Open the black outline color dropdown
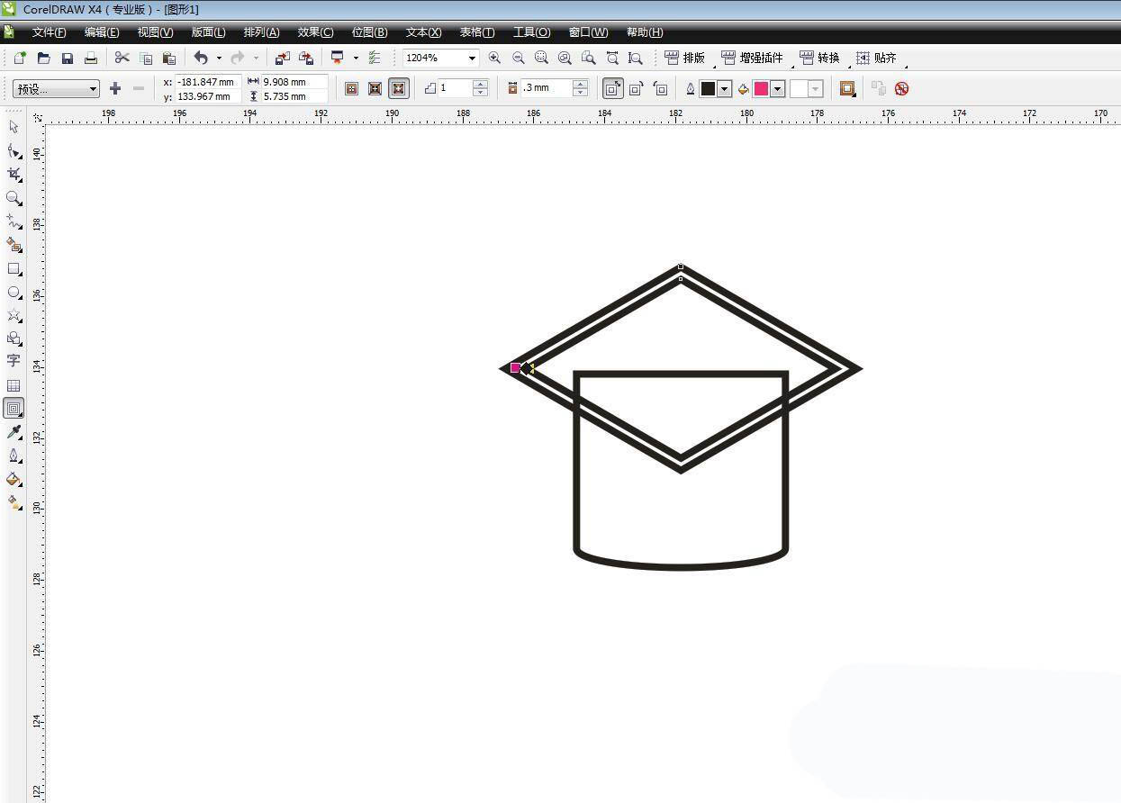Screen dimensions: 1121x803 [x=724, y=88]
